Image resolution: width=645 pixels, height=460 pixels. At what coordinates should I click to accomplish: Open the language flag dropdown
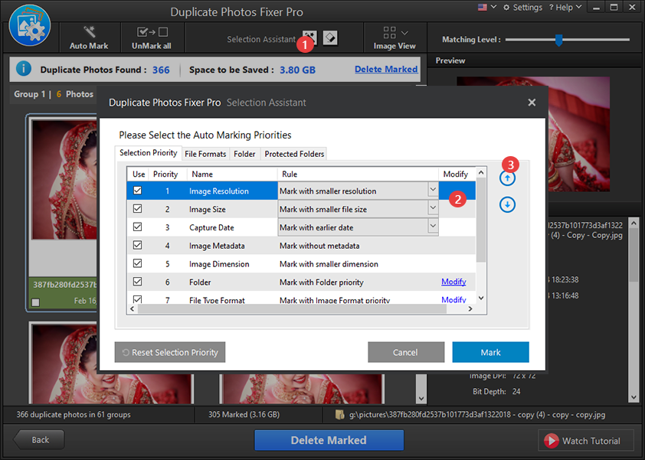pos(487,8)
